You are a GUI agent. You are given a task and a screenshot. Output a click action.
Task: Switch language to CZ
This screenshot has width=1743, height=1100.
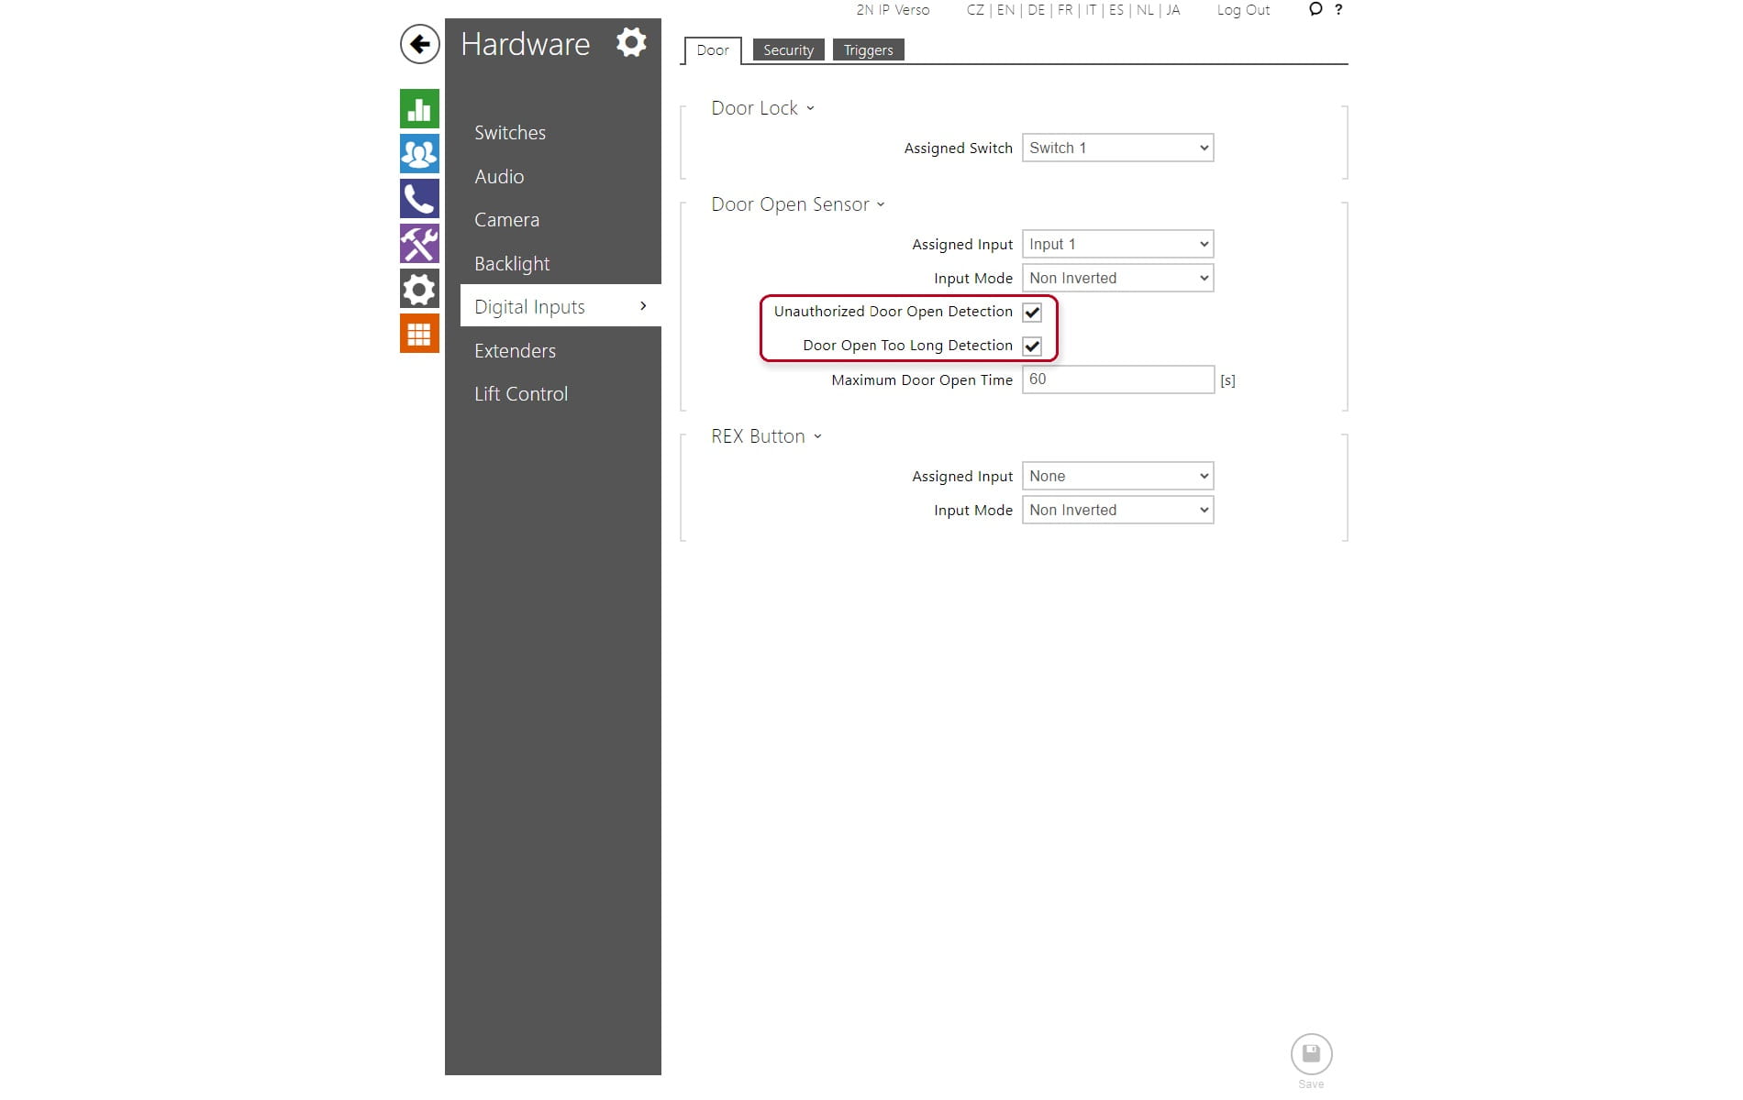coord(975,10)
